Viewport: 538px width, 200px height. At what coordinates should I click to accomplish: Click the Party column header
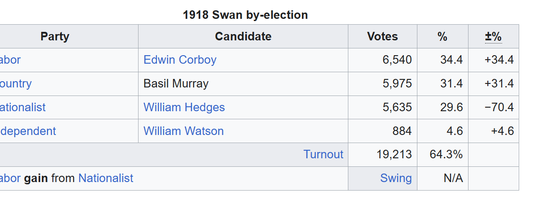coord(55,37)
